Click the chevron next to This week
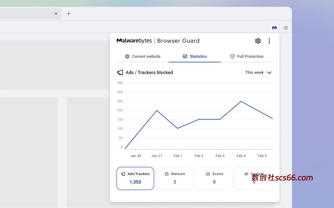Viewport: 334px width, 208px height. coord(269,72)
